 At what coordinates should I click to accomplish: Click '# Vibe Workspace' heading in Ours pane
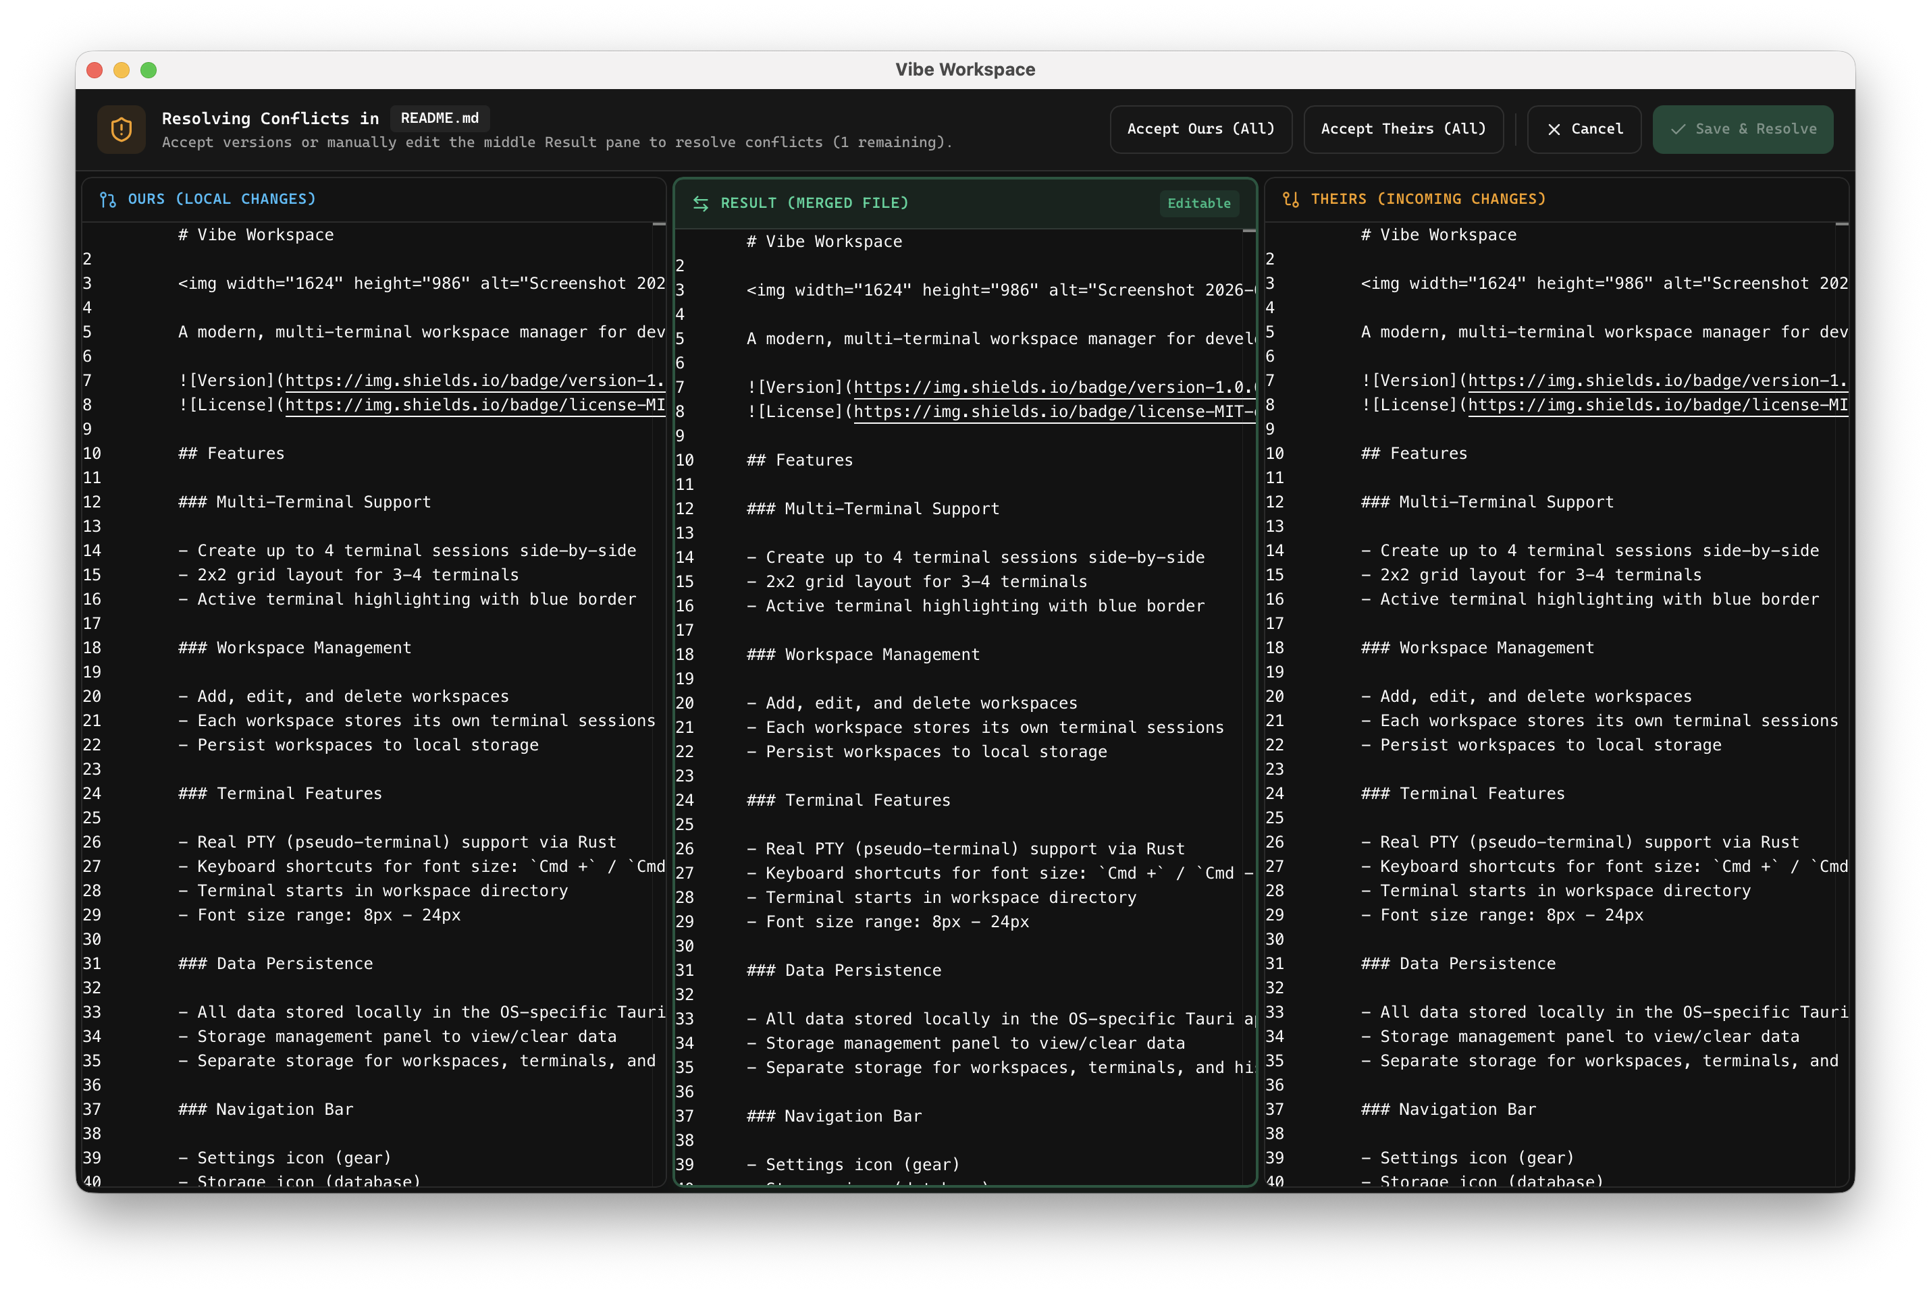256,235
